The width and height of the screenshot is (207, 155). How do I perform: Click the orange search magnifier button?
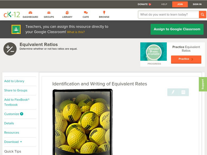click(202, 14)
